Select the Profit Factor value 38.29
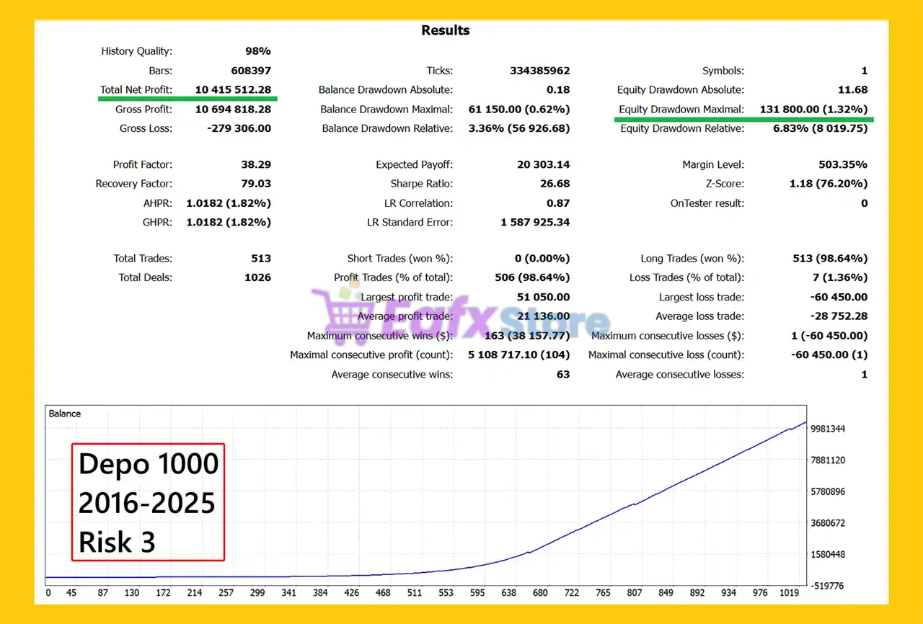923x624 pixels. (256, 165)
